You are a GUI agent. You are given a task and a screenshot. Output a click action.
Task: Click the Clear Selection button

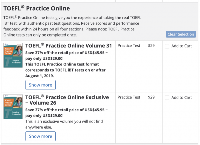coord(181,34)
